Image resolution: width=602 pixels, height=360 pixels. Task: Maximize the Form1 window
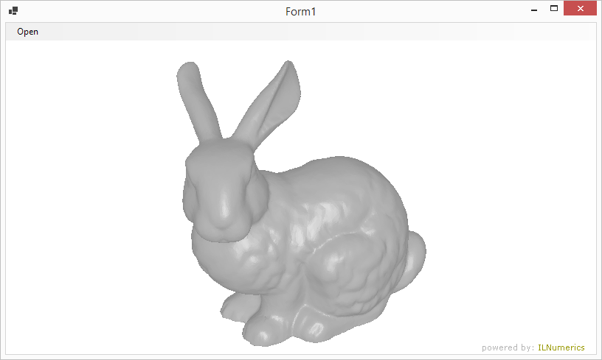pyautogui.click(x=553, y=8)
